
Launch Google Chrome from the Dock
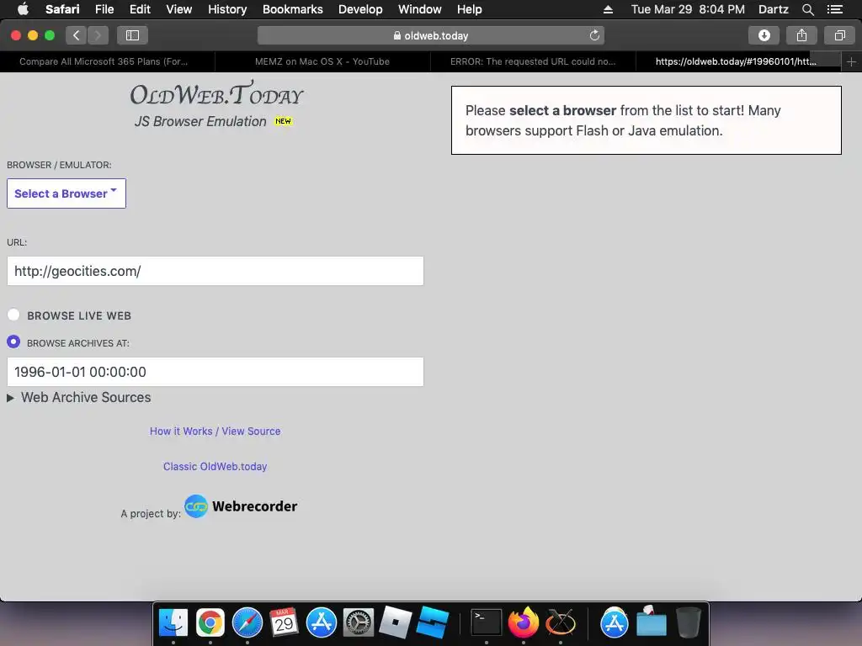(210, 623)
